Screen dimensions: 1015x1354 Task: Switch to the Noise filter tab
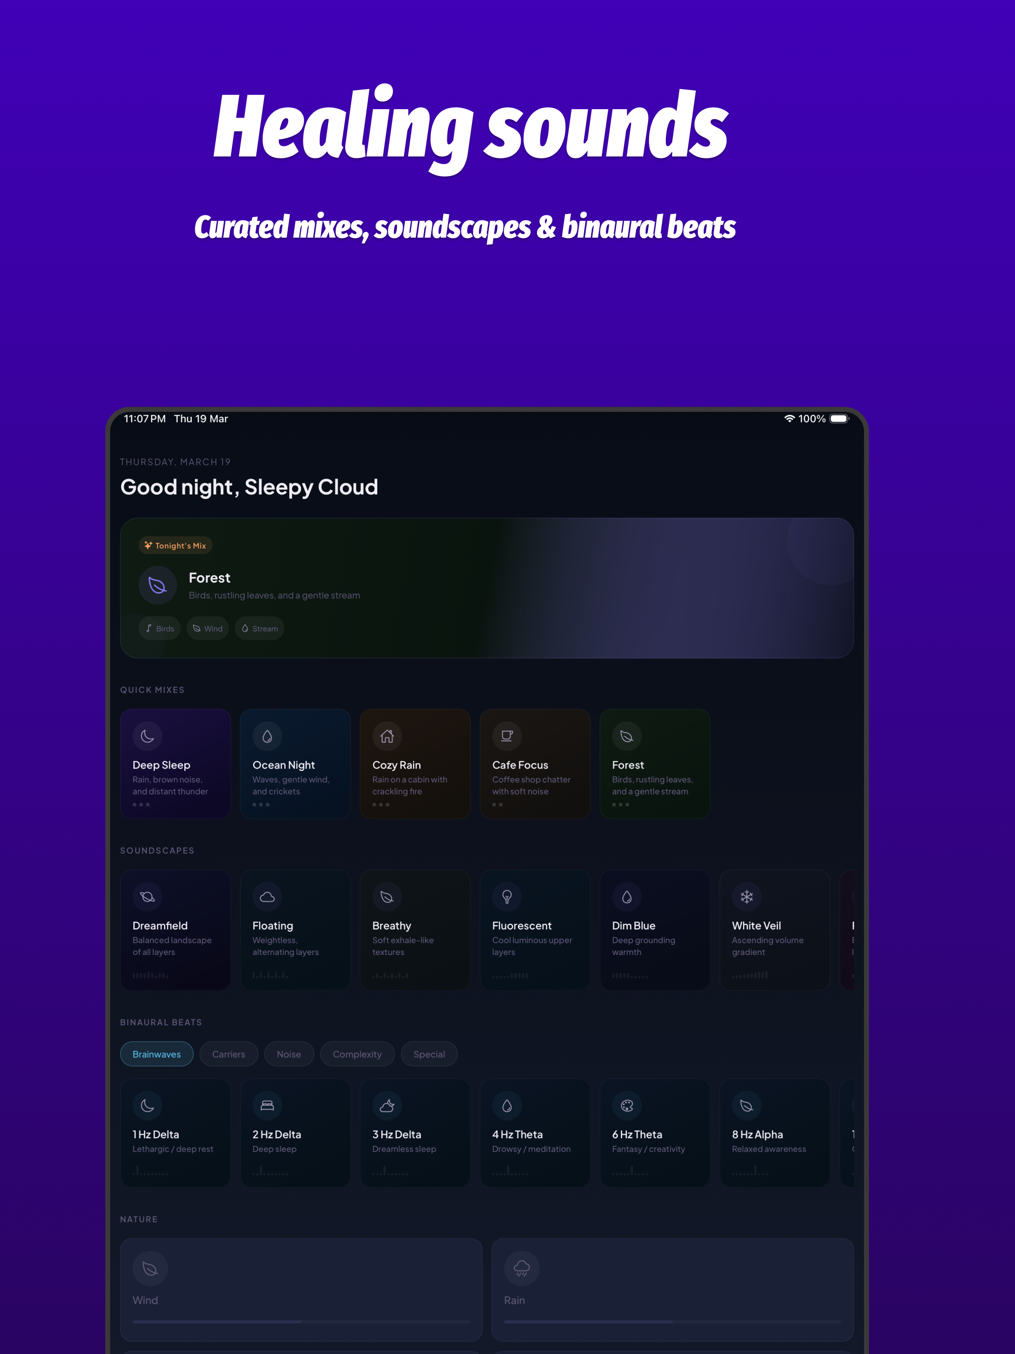point(289,1054)
